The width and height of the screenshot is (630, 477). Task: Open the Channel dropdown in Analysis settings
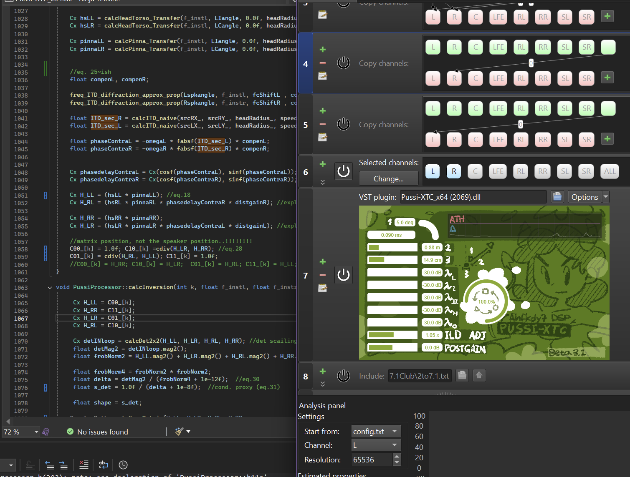(376, 445)
